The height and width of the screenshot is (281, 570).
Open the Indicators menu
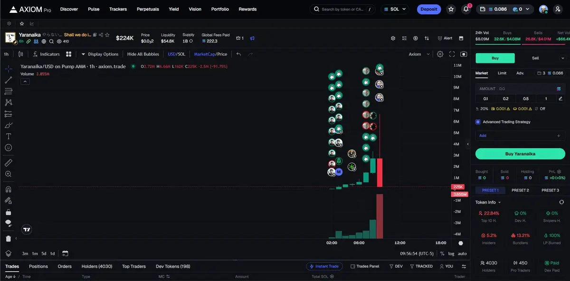tap(46, 54)
